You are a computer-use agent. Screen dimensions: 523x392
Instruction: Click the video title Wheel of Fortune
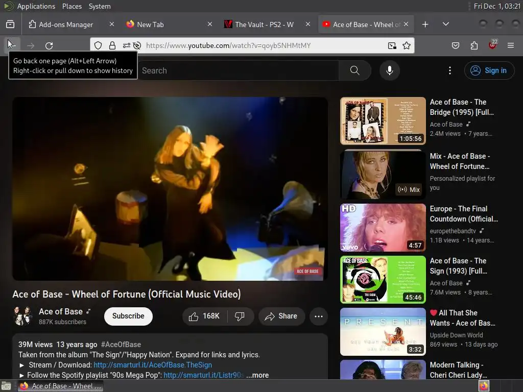(x=127, y=294)
